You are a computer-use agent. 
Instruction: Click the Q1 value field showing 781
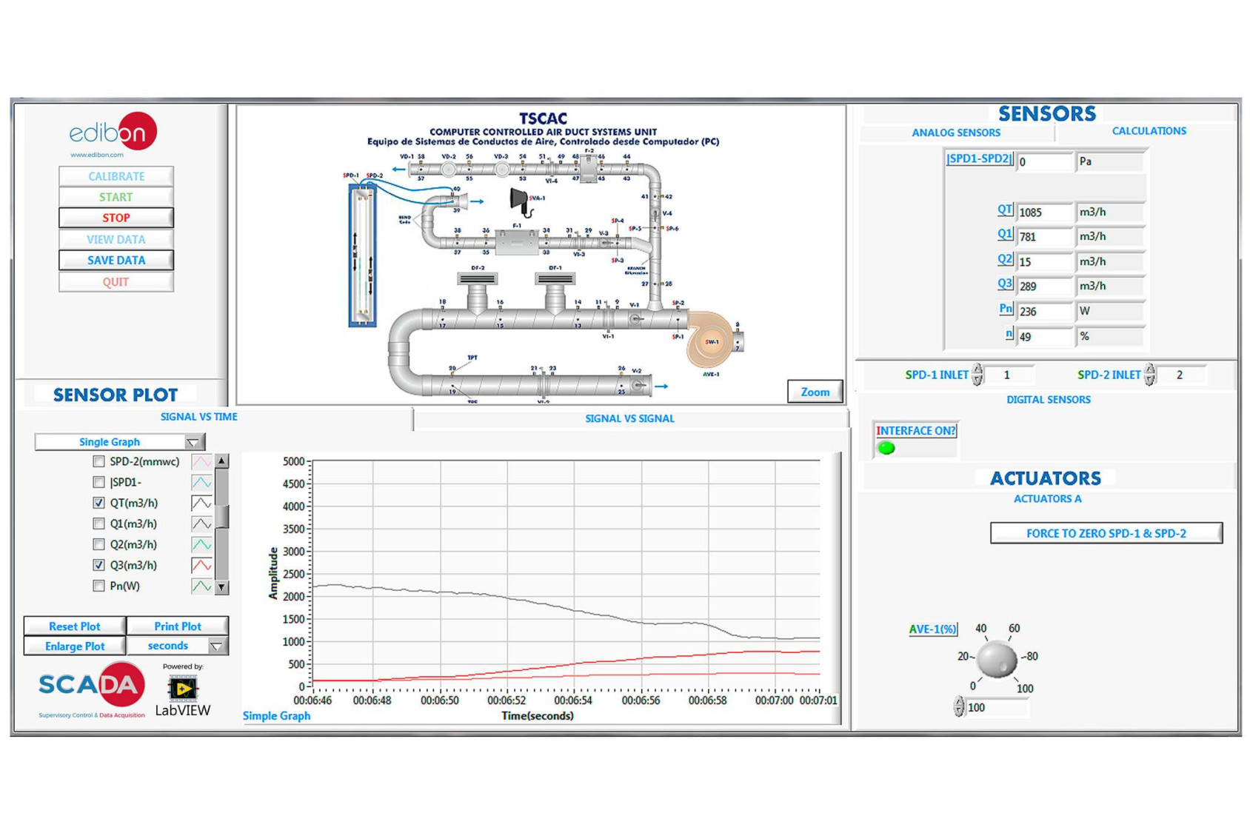[1045, 237]
